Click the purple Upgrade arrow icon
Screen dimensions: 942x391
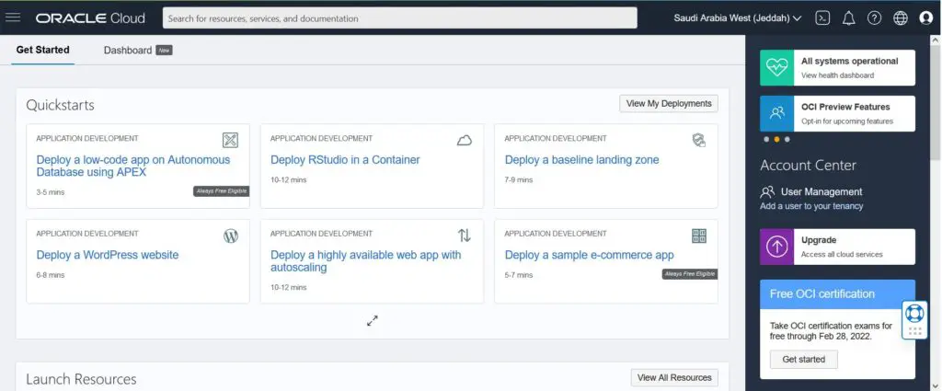[x=776, y=247]
